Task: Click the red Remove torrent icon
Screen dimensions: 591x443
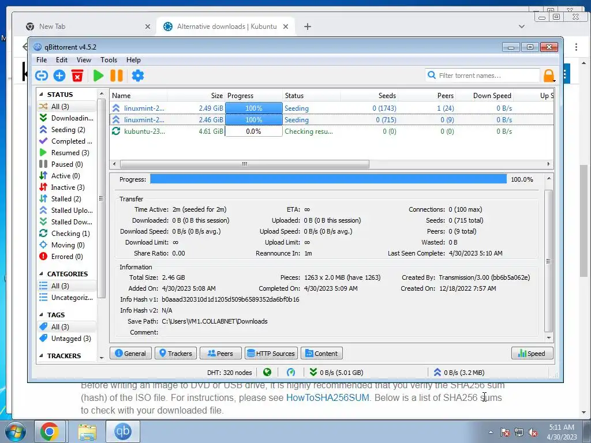Action: tap(77, 76)
